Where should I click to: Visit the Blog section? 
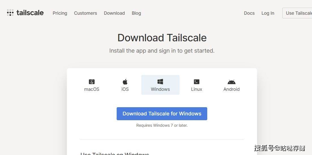coord(136,13)
